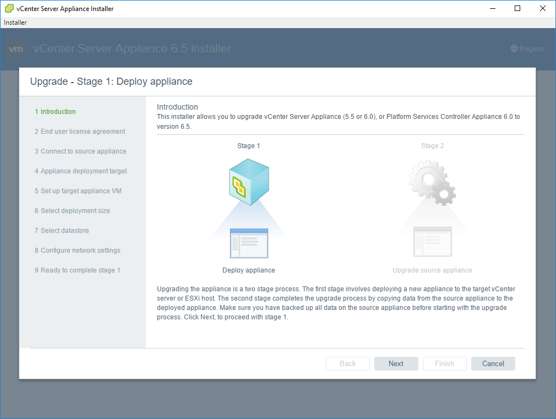This screenshot has height=419, width=556.
Task: Click the vCenter app icon in title bar
Action: pos(9,8)
